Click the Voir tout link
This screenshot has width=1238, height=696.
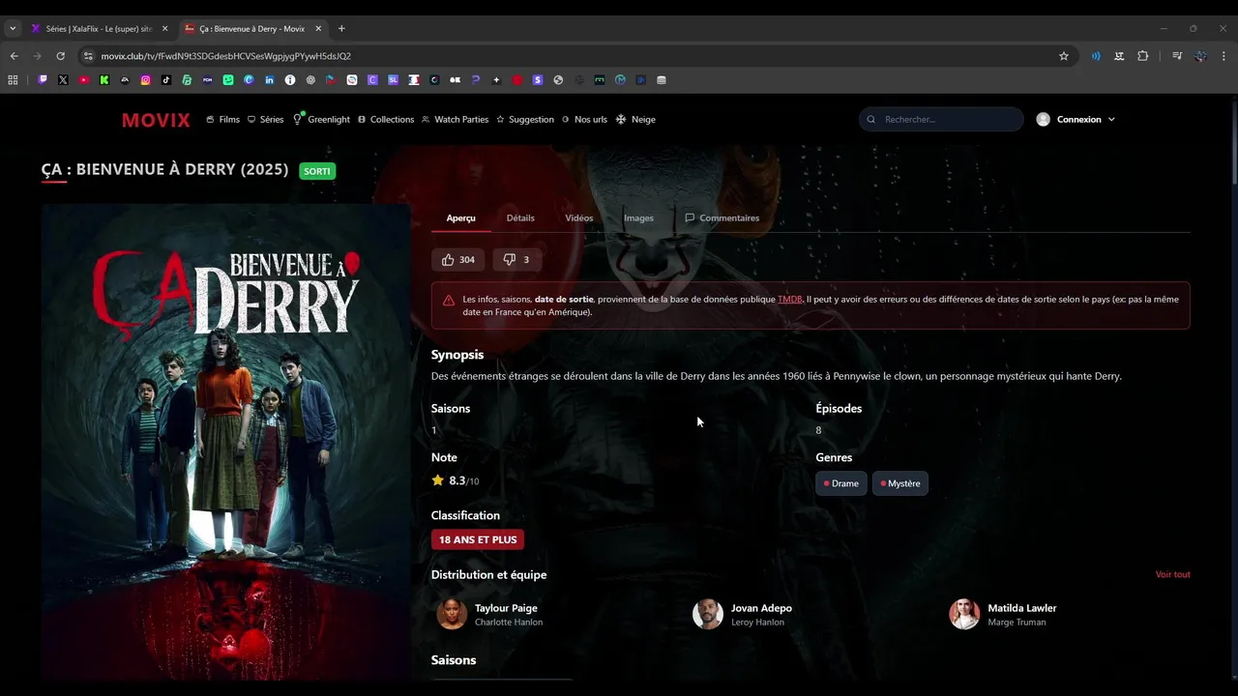pos(1173,575)
